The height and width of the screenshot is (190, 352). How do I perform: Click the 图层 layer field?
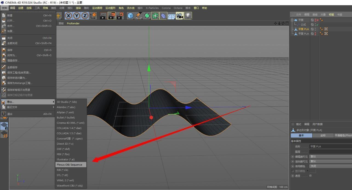tap(331, 152)
